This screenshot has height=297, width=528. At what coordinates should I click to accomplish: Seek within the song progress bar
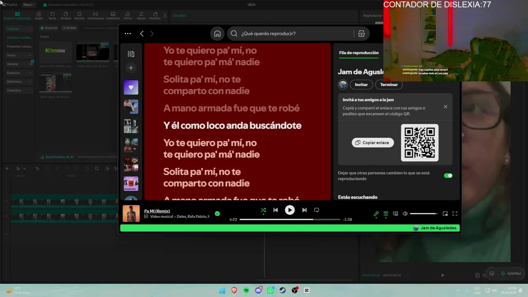(x=290, y=219)
